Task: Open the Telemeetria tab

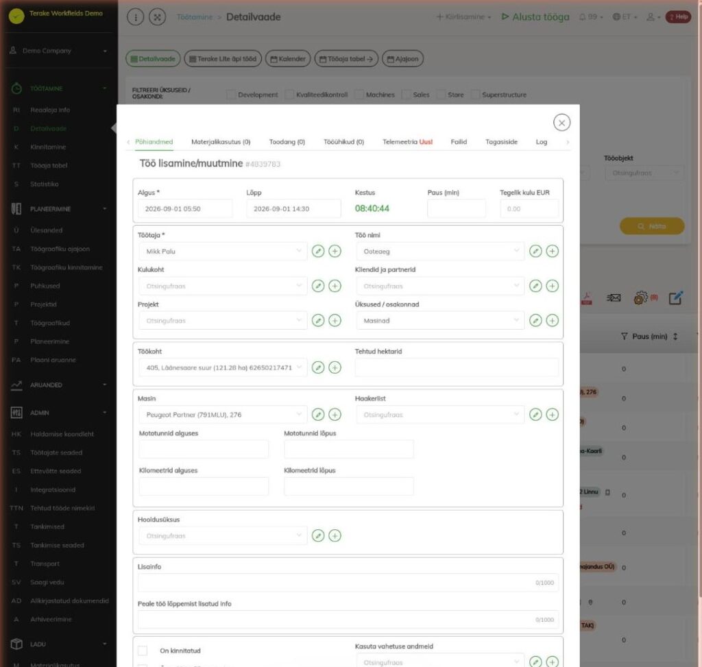Action: coord(407,142)
